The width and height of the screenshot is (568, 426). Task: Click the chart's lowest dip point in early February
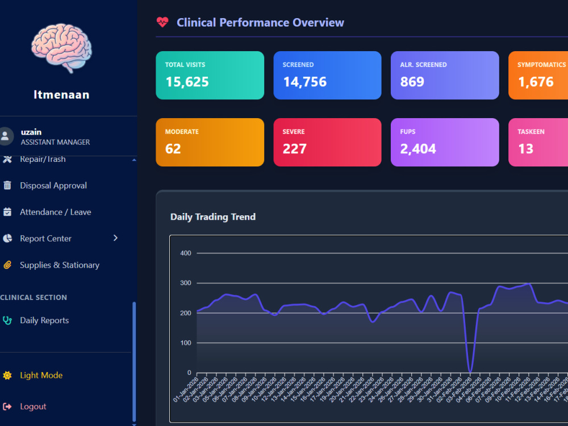(470, 371)
